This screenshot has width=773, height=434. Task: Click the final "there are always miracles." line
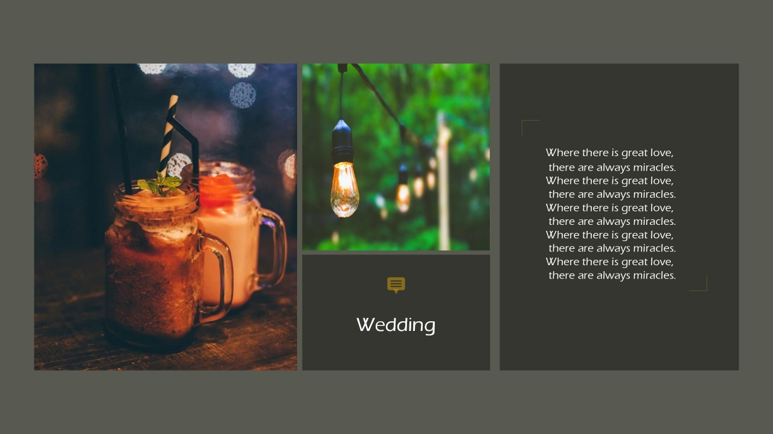point(612,275)
